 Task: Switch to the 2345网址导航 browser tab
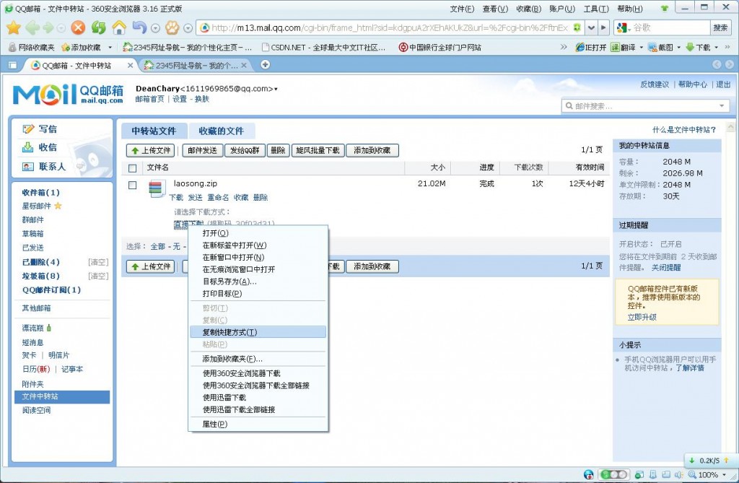pos(195,66)
